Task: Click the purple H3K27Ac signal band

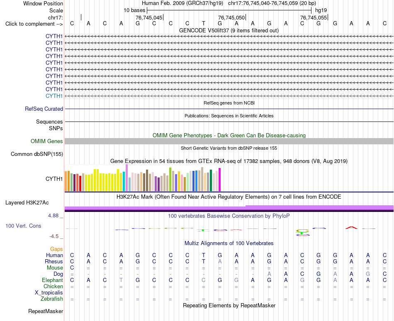Action: pyautogui.click(x=229, y=208)
